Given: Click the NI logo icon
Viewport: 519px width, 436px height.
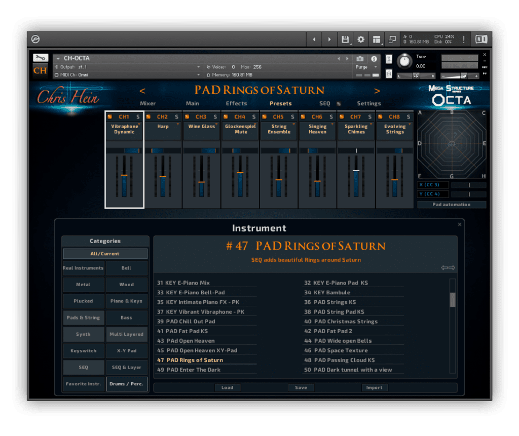Looking at the screenshot, I should point(481,39).
